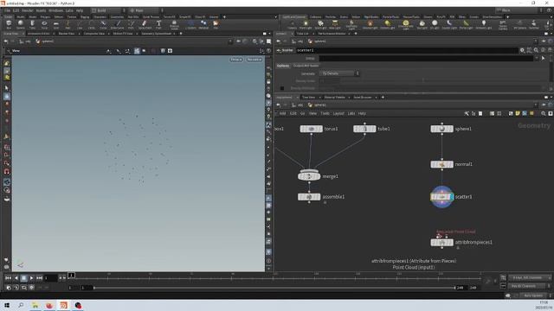554x311 pixels.
Task: Click the scatter1 node name field
Action: click(x=407, y=50)
